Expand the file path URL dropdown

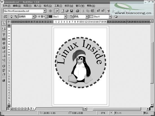pos(45,11)
